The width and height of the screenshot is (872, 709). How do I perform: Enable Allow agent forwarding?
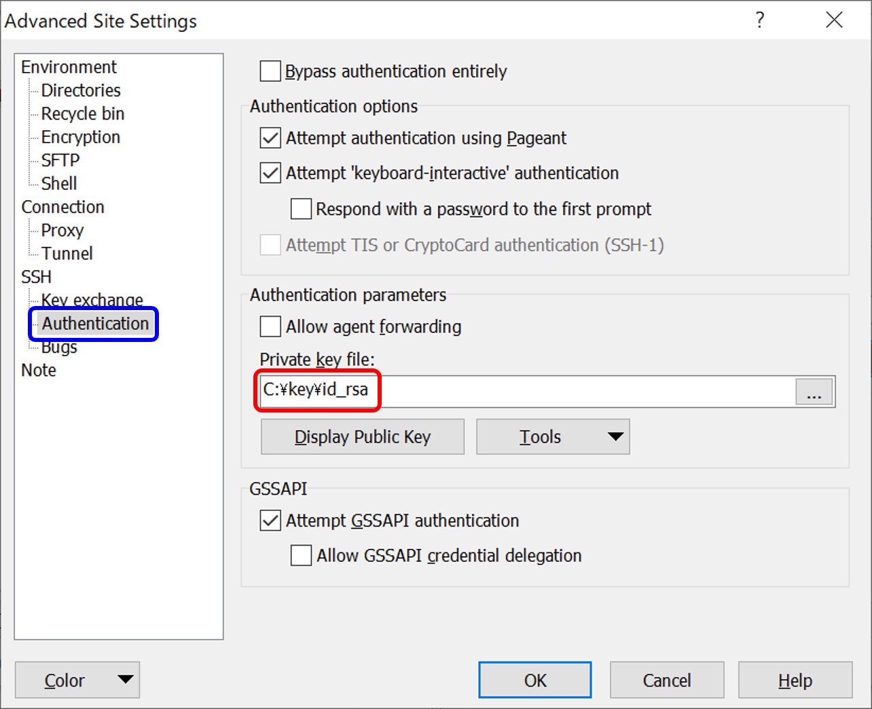pyautogui.click(x=270, y=327)
